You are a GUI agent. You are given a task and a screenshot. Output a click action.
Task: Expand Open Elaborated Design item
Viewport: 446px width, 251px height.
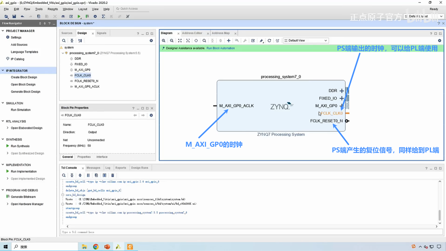[x=8, y=128]
